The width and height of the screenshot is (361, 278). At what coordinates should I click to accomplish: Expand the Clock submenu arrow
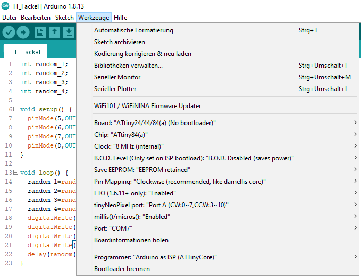point(356,146)
